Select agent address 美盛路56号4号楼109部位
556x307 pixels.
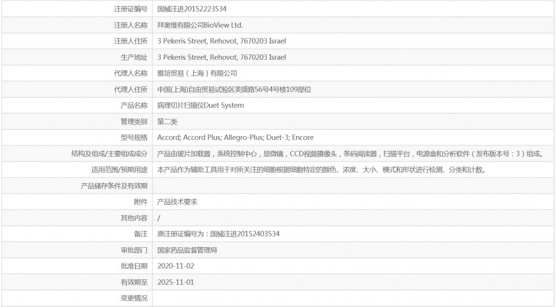(x=234, y=89)
